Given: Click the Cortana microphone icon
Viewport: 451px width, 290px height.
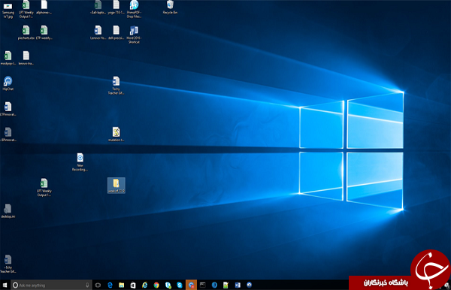Looking at the screenshot, I should click(x=87, y=285).
